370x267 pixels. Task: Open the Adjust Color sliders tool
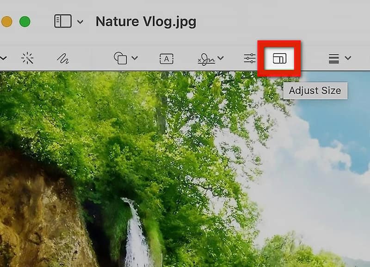(250, 58)
